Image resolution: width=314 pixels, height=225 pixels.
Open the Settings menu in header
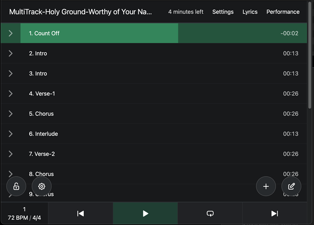pyautogui.click(x=223, y=12)
